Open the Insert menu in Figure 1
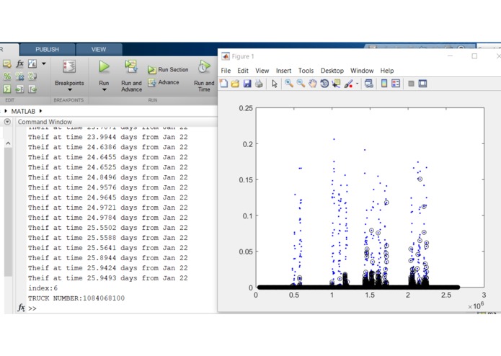Image resolution: width=501 pixels, height=356 pixels. click(x=284, y=71)
